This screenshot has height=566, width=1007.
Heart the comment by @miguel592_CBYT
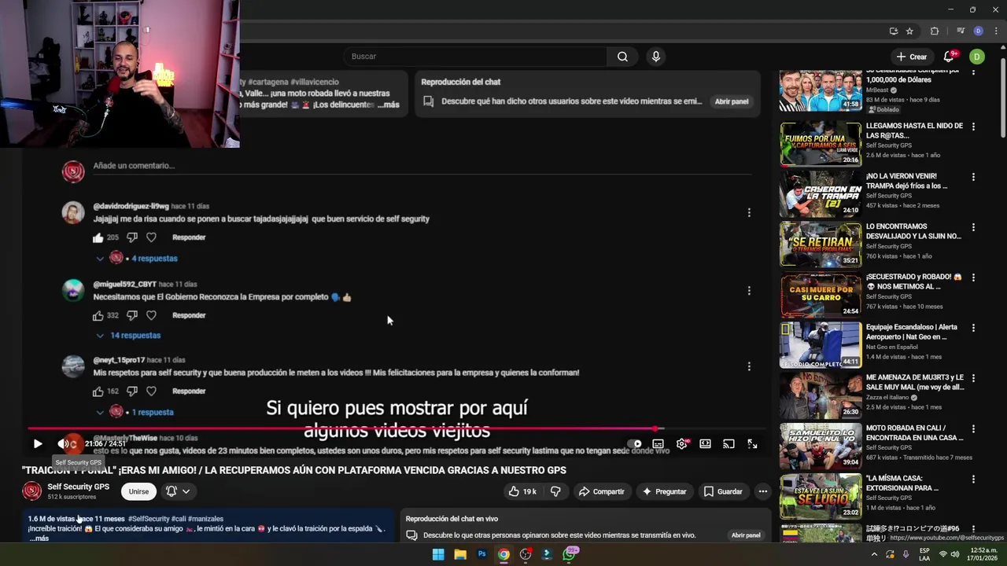coord(151,315)
